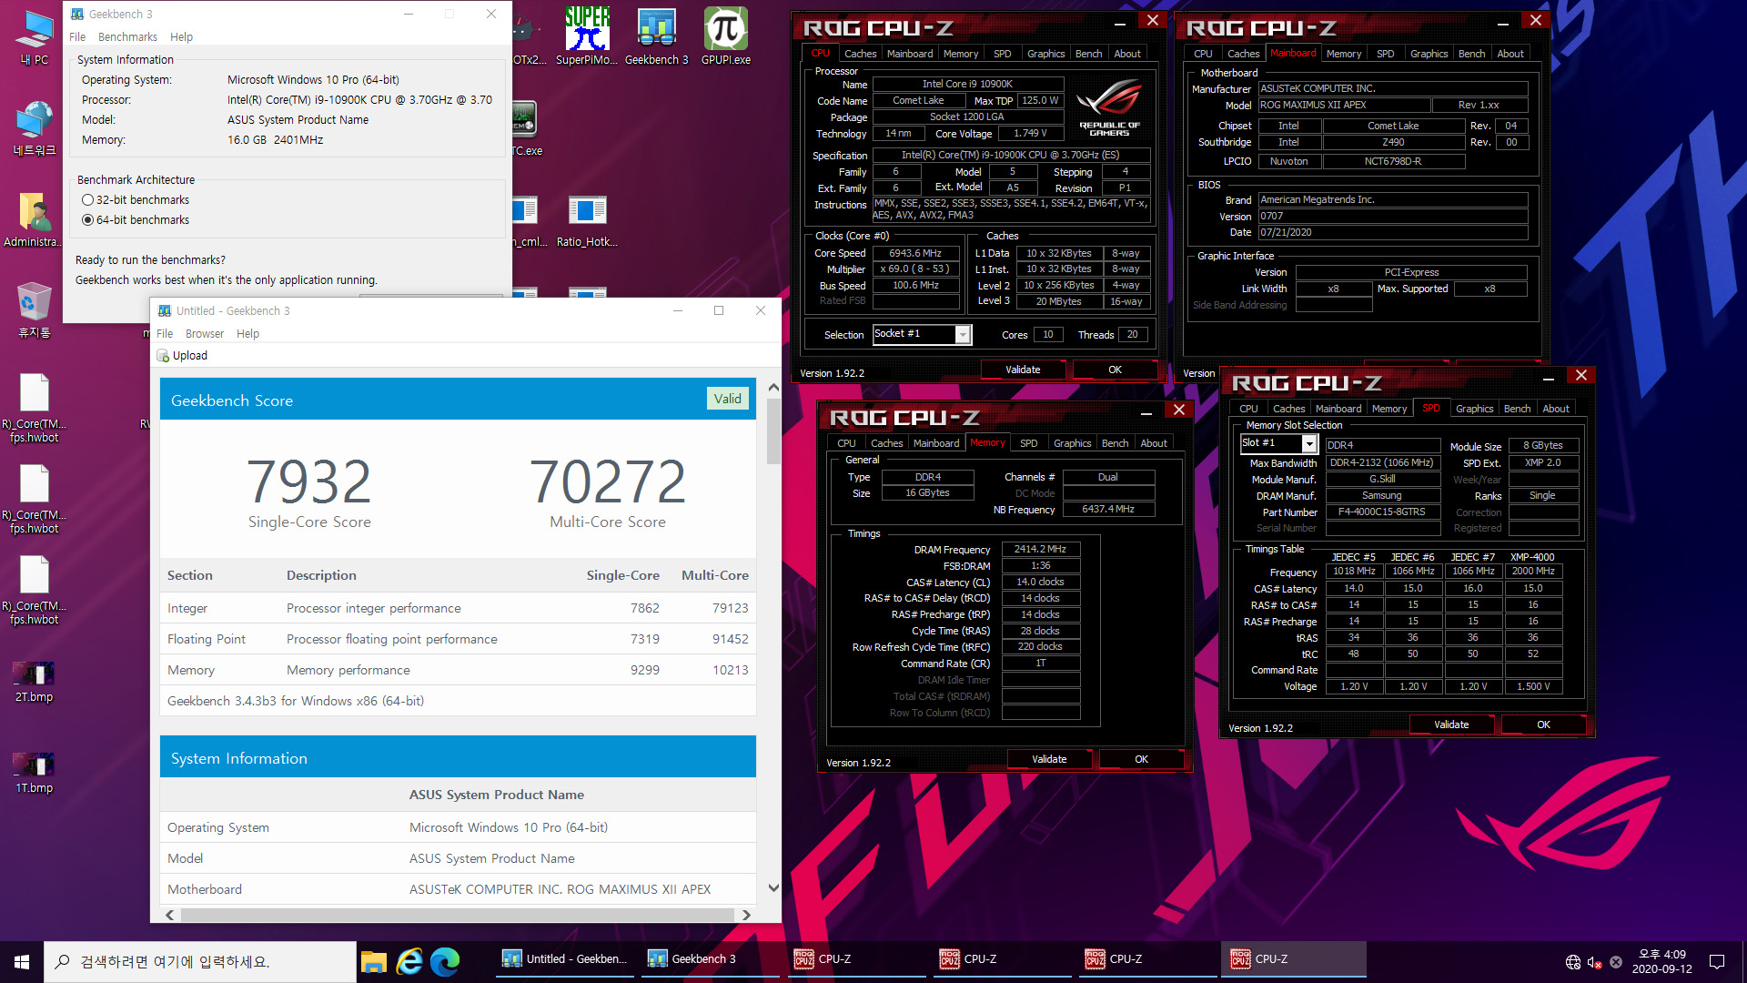Click the Core Speed value field 6943.6 MHz

(915, 253)
